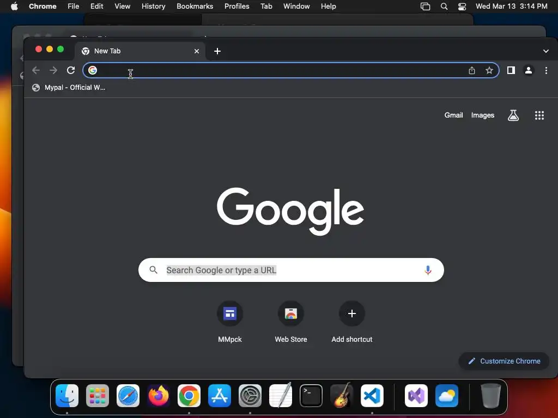Open the Web Store shortcut
558x418 pixels.
click(291, 322)
